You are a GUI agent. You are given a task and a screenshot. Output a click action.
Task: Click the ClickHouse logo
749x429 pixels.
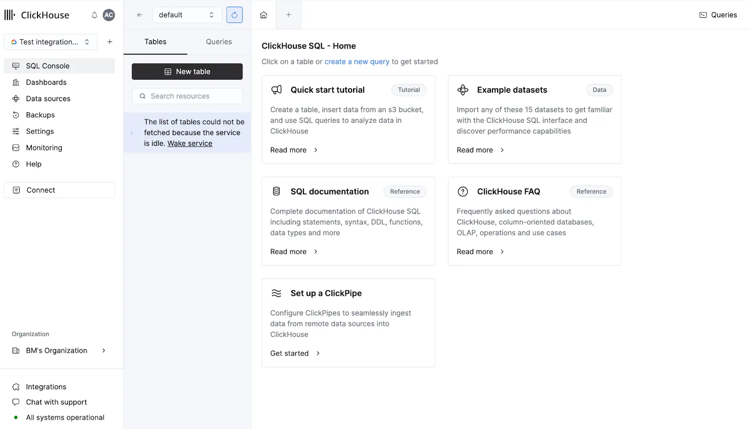coord(37,15)
